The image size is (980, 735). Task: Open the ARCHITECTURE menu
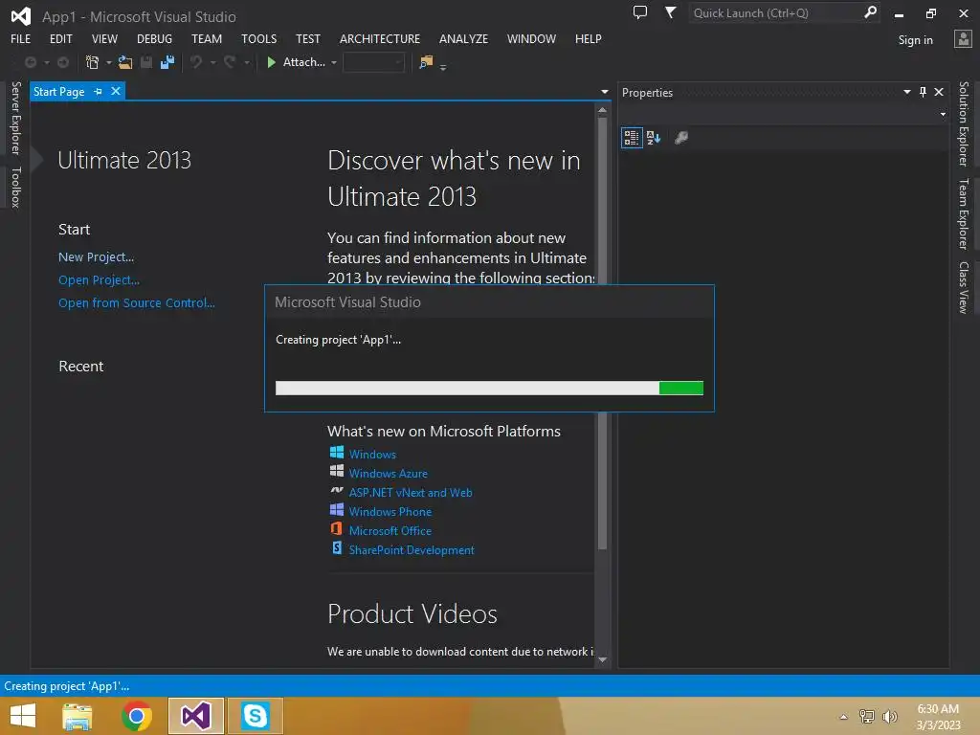click(380, 38)
